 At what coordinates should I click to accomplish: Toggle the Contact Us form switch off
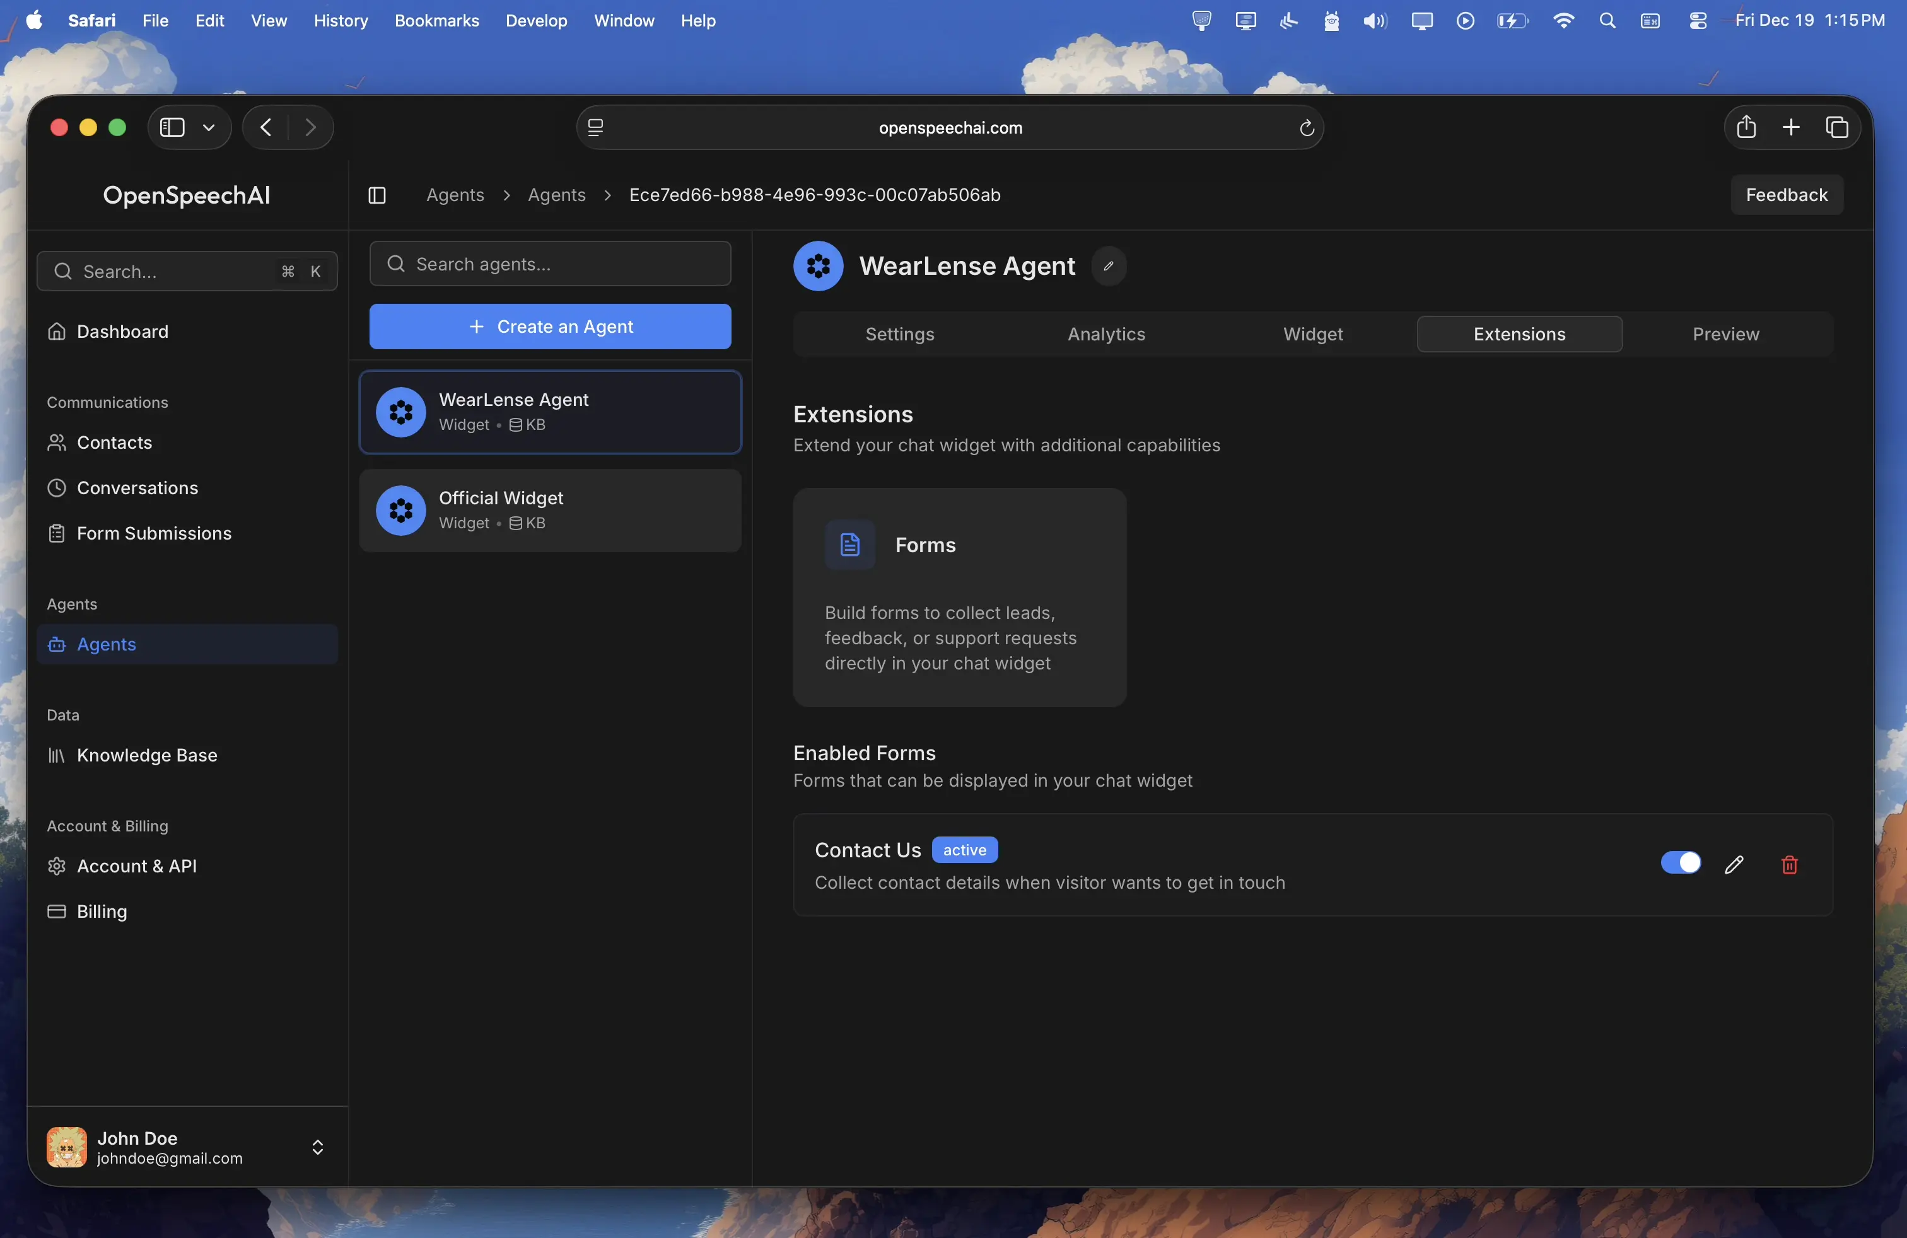(1680, 862)
